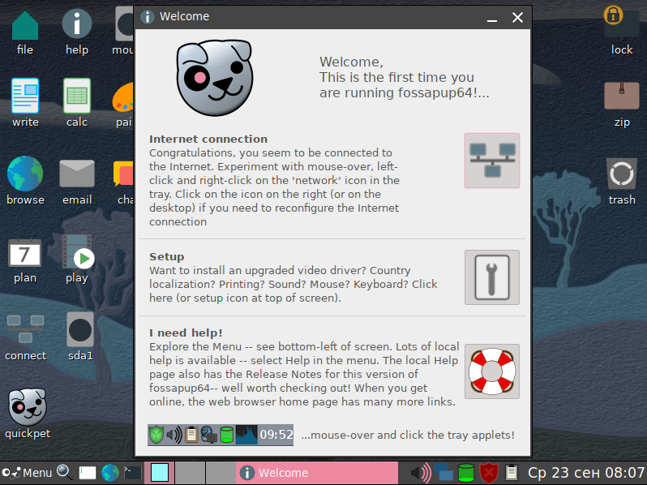Launch the quickpet desktop icon
The image size is (647, 485).
28,407
